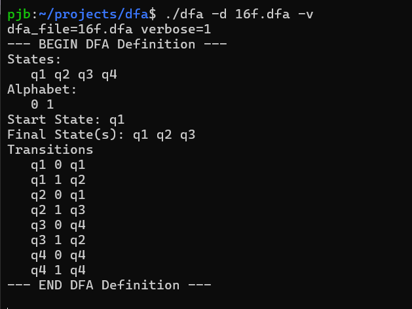Click 'q3' in the Final State(s) line

point(187,136)
